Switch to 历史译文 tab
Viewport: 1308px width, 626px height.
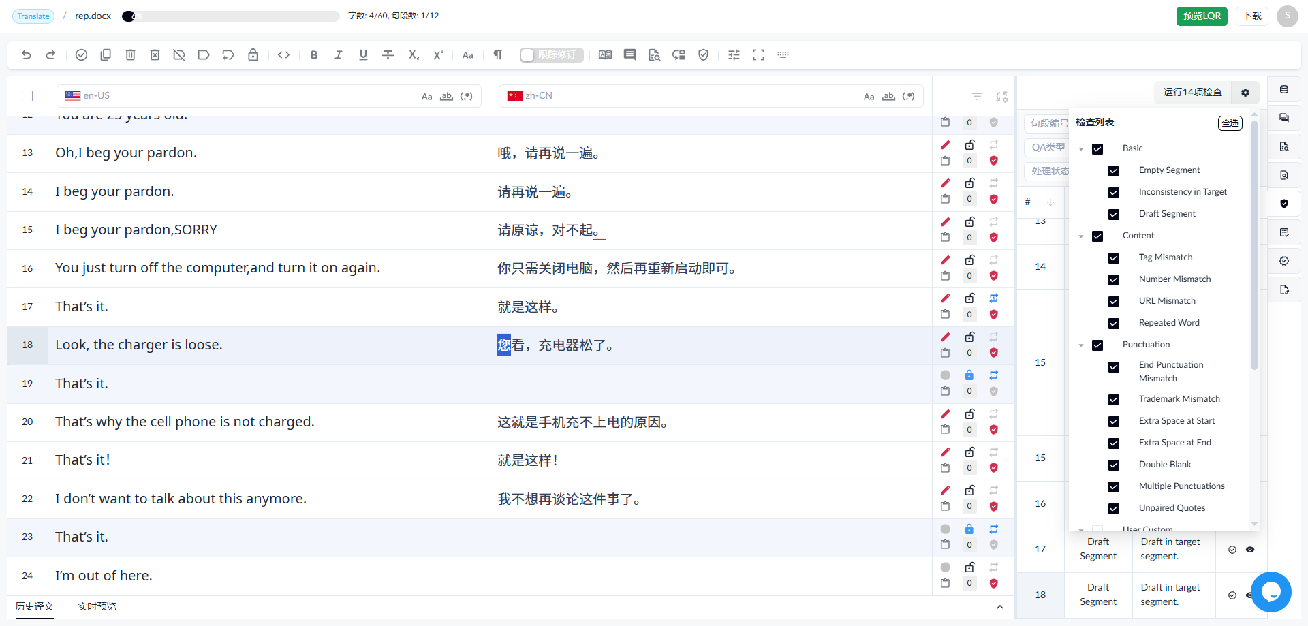click(x=35, y=606)
